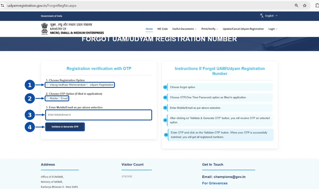The height and width of the screenshot is (189, 319).
Task: Click the visitor count 5782930
Action: (127, 177)
